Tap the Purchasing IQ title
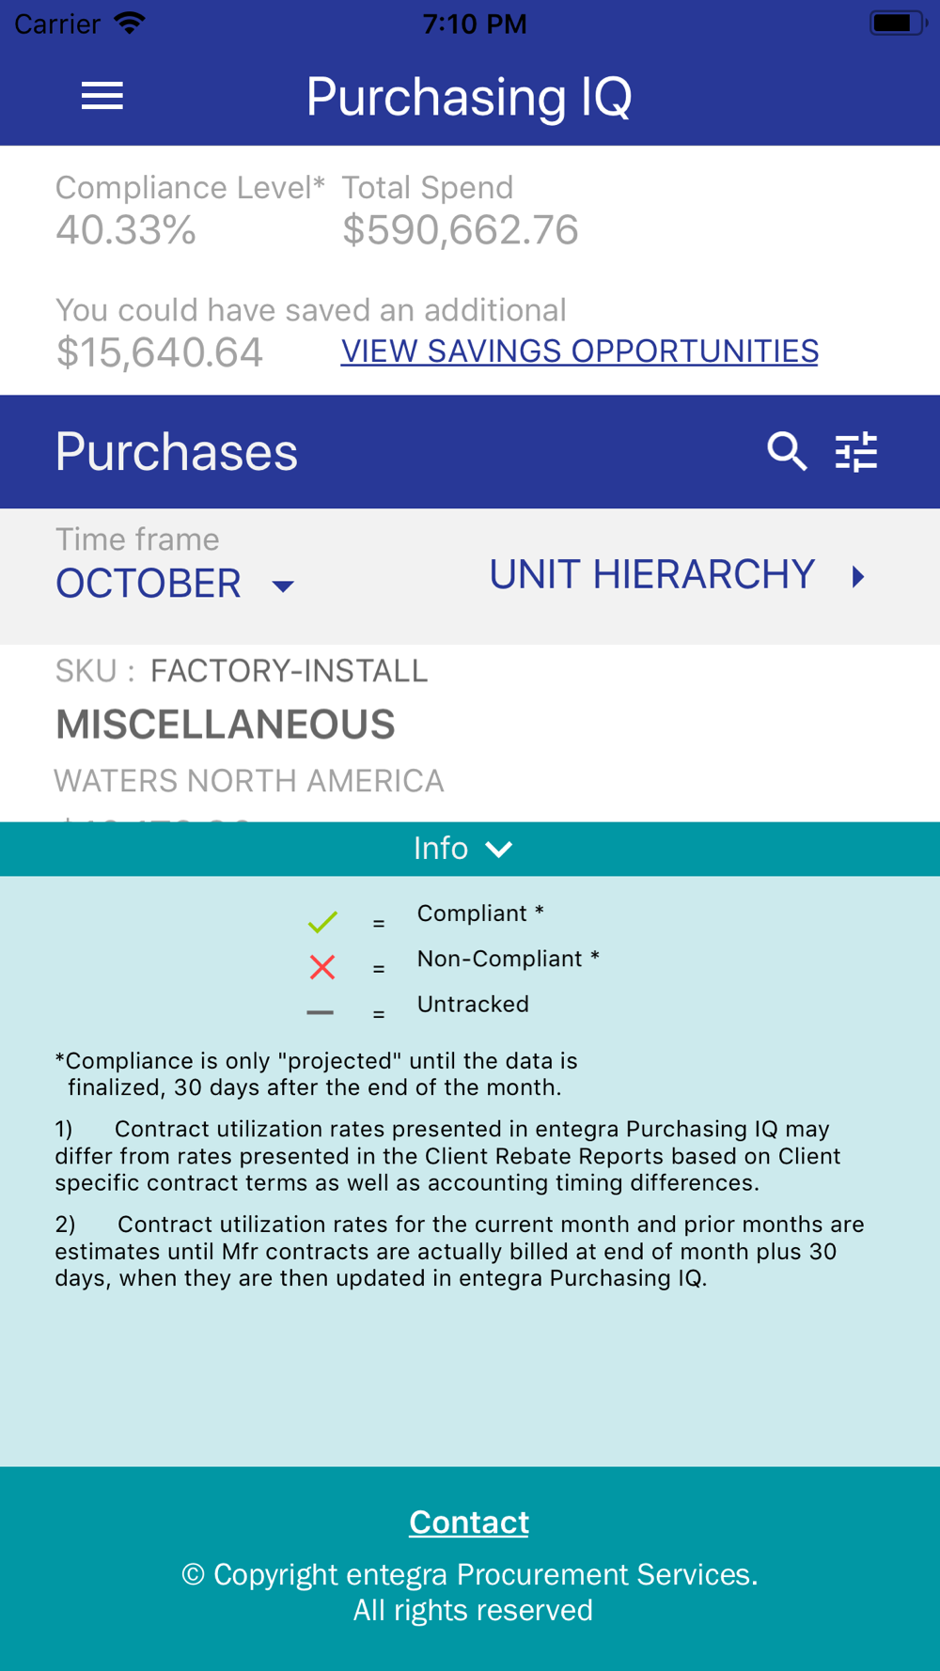The image size is (940, 1671). (469, 97)
